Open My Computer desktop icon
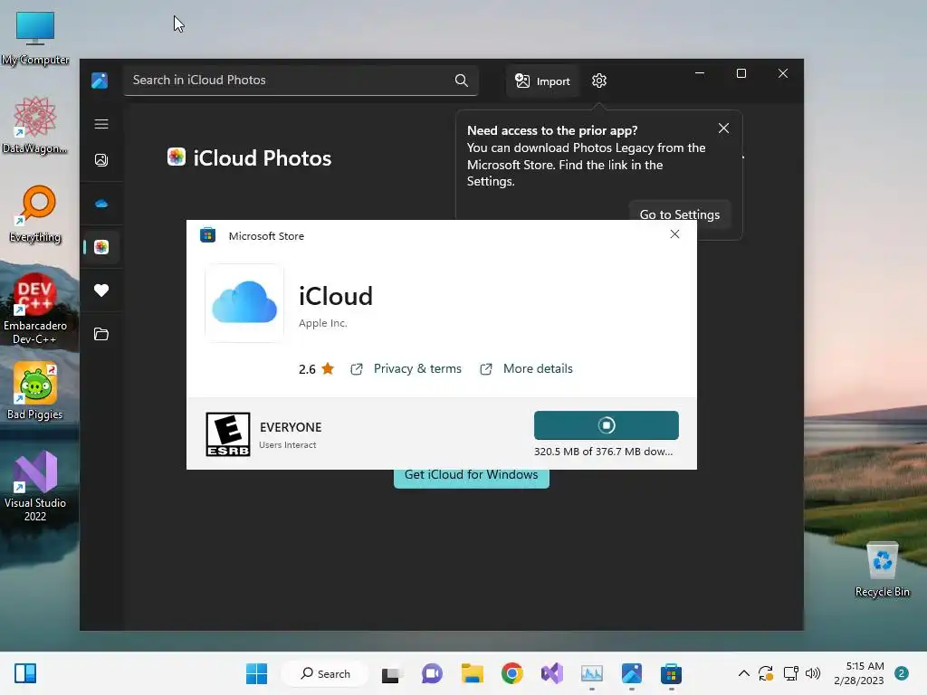The width and height of the screenshot is (927, 695). pyautogui.click(x=35, y=38)
